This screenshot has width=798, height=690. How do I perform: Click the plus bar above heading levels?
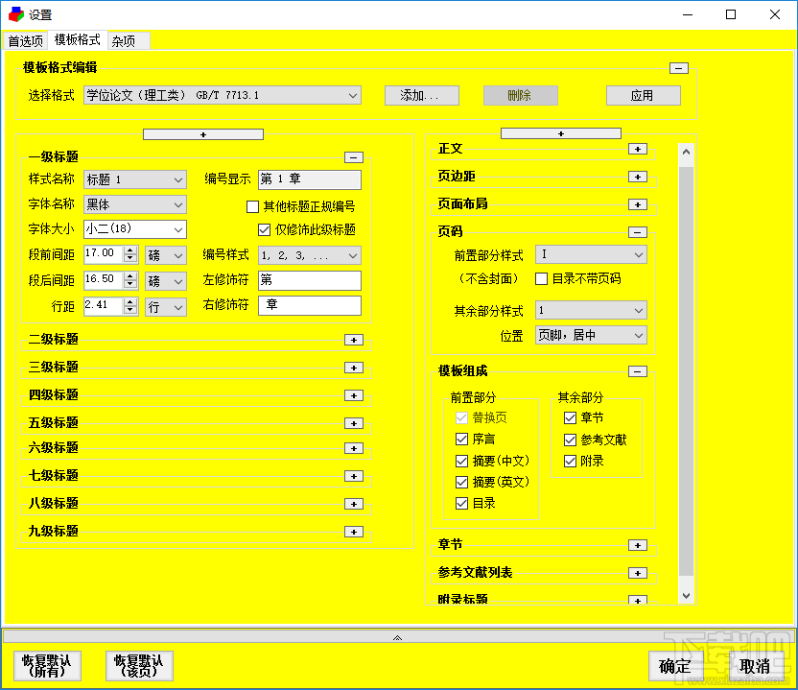point(203,134)
